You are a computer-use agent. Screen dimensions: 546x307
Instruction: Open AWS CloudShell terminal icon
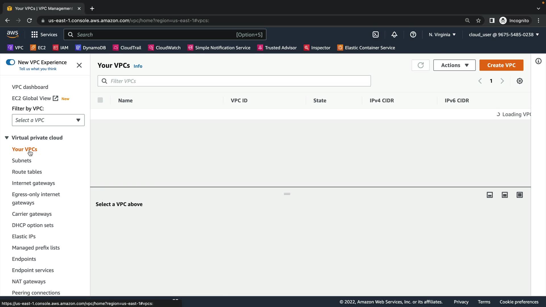coord(376,35)
